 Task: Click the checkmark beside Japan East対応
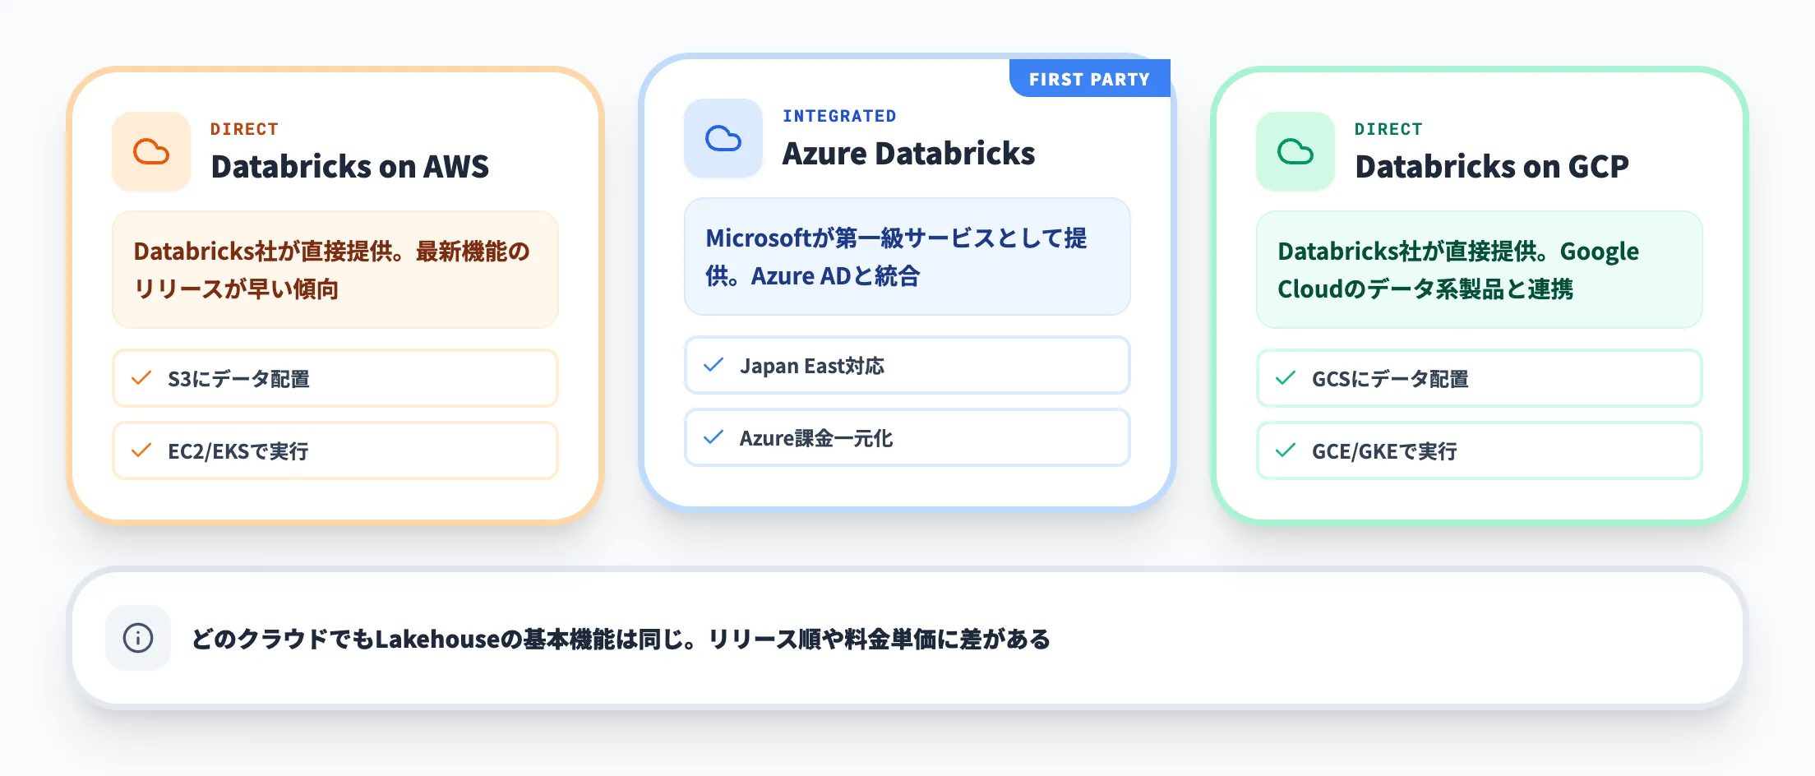pos(714,366)
